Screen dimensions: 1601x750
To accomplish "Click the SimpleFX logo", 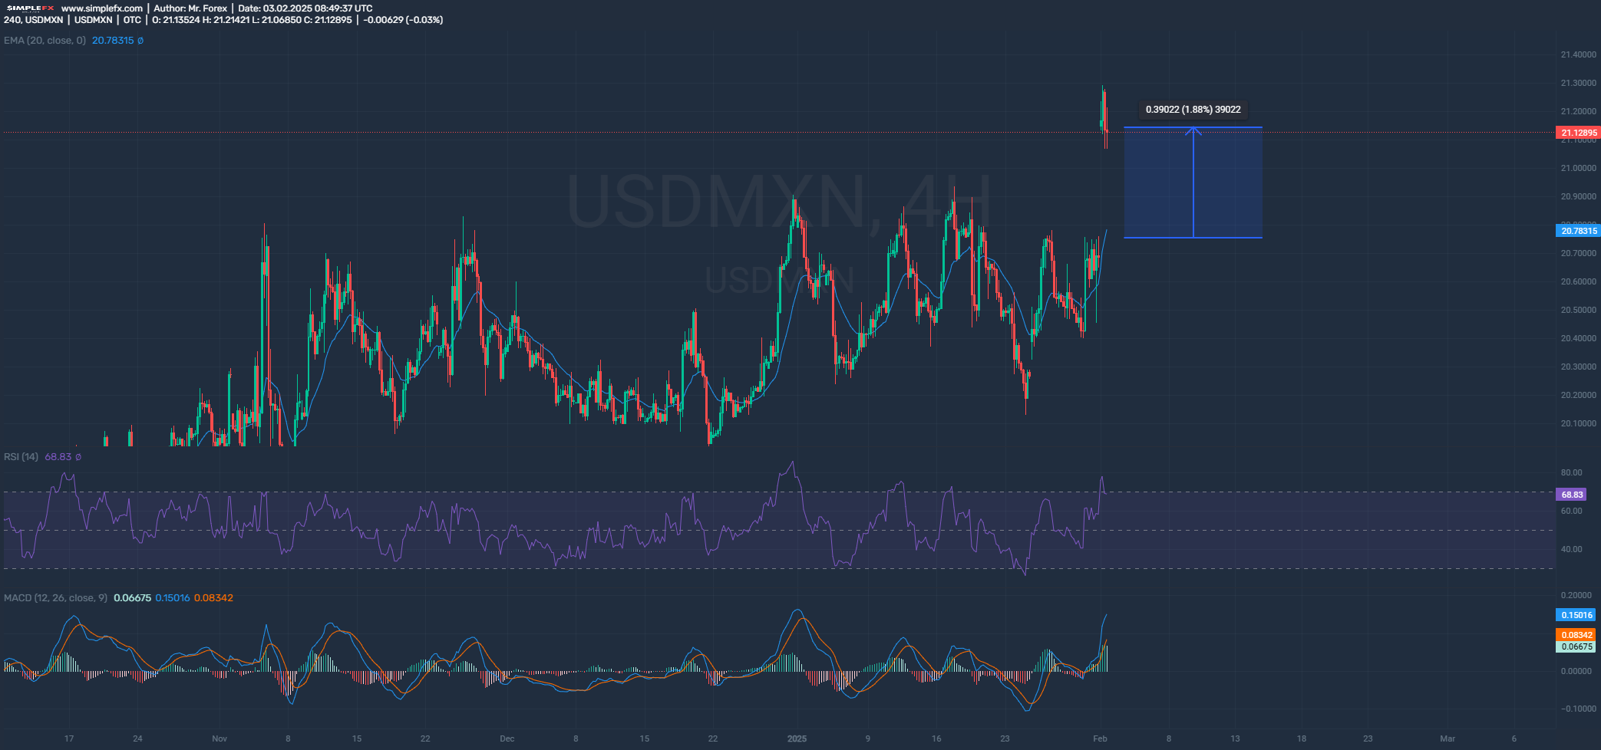I will pos(30,8).
